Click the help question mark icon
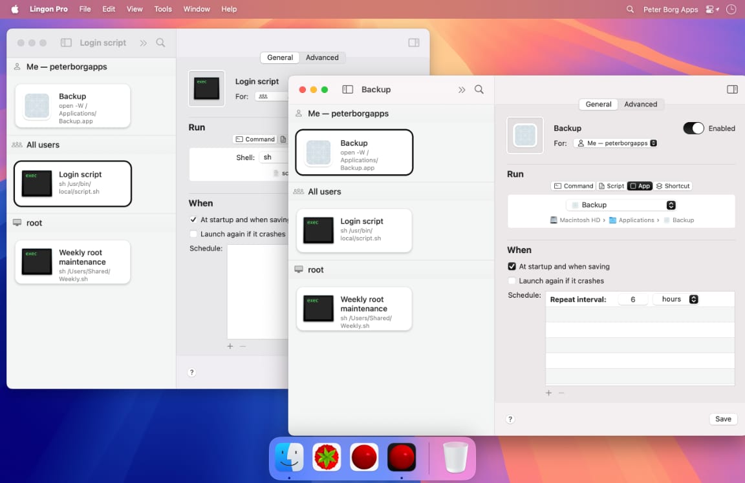Screen dimensions: 745x483 [x=510, y=419]
